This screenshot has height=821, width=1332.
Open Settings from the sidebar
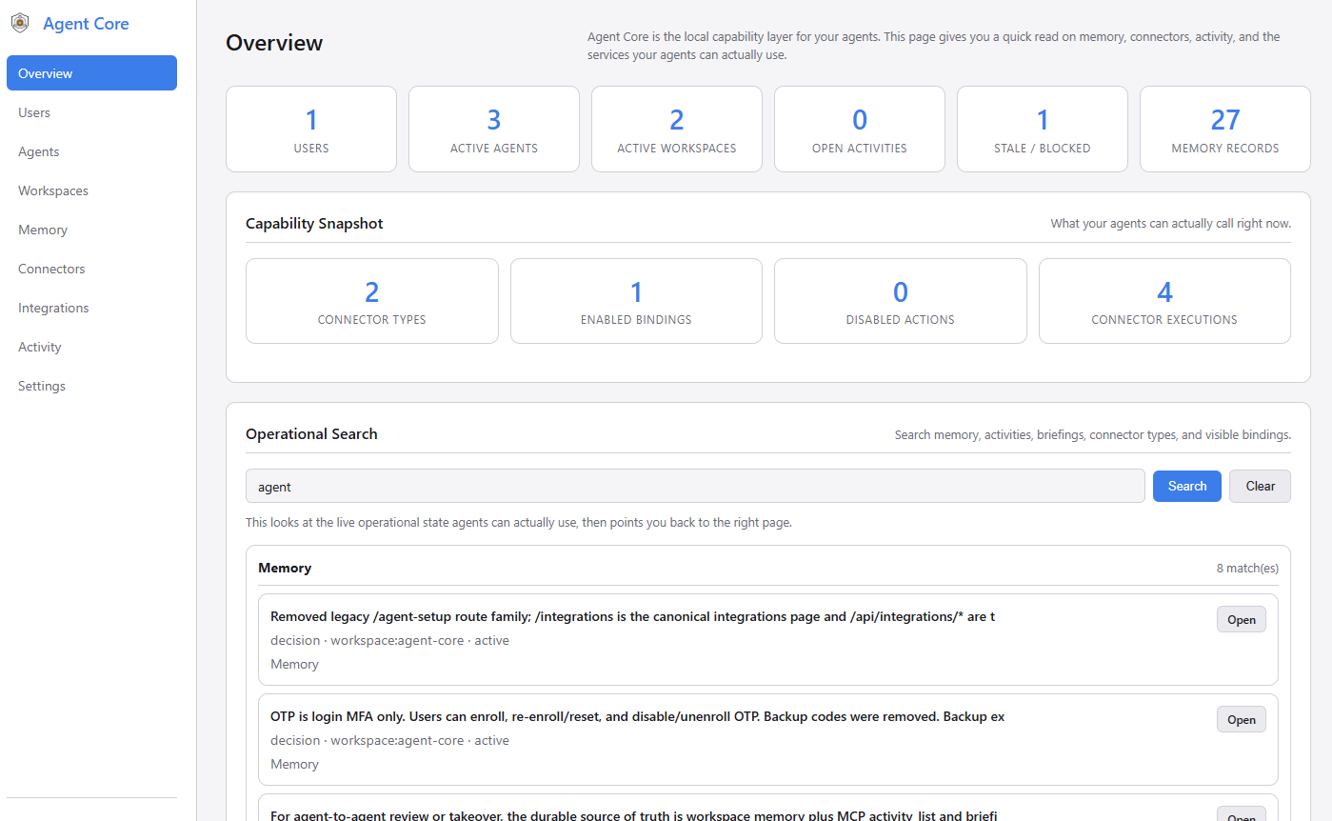(x=91, y=386)
